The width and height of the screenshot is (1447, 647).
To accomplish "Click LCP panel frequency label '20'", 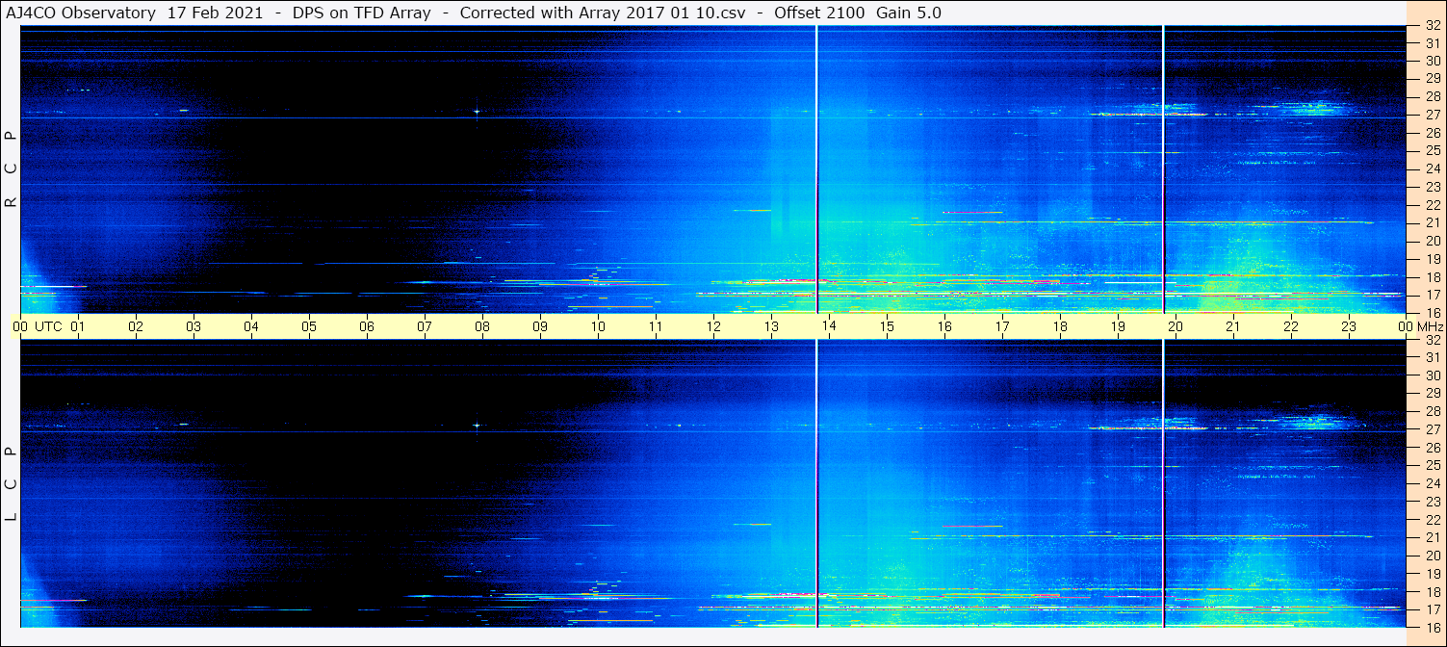I will 1433,556.
